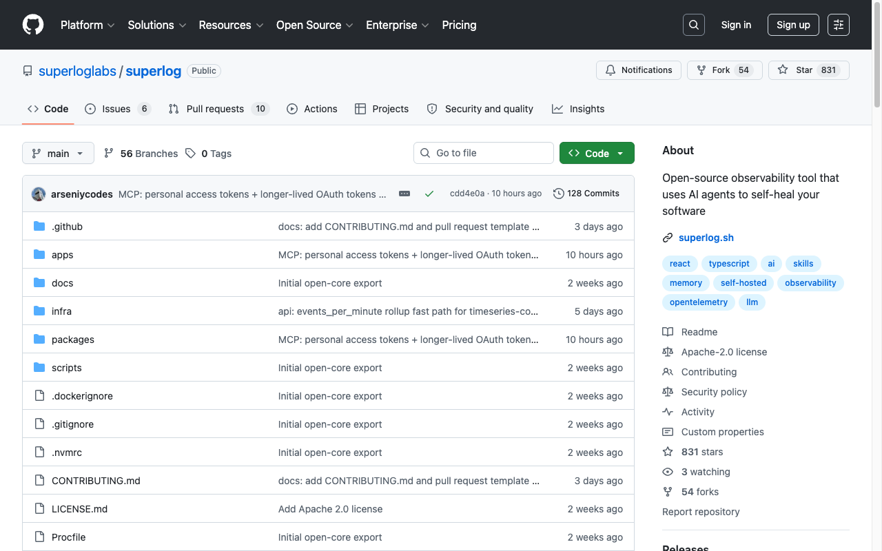Click the Notifications button
This screenshot has height=551, width=882.
(x=639, y=70)
